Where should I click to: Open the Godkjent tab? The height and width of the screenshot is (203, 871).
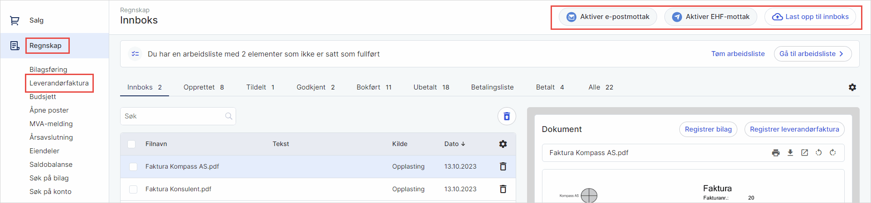point(315,87)
